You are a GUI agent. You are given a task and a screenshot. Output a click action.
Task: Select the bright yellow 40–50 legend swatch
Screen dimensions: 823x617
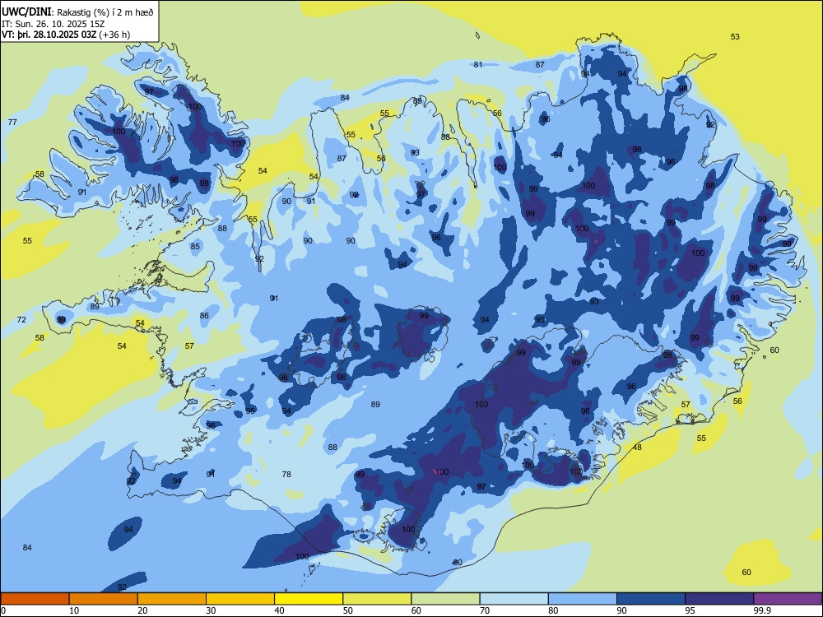(x=309, y=599)
